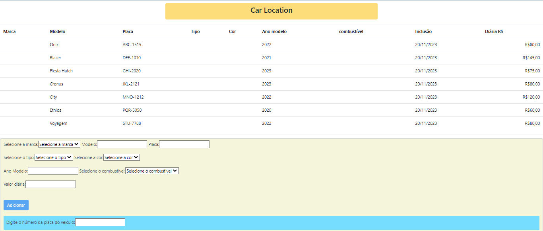543x231 pixels.
Task: Select the City model cell
Action: [53, 97]
